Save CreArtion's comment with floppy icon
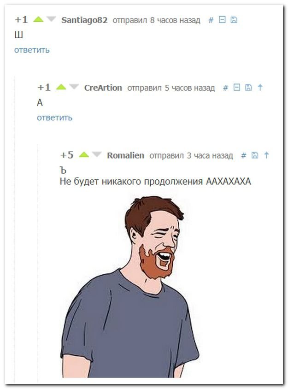 248,87
